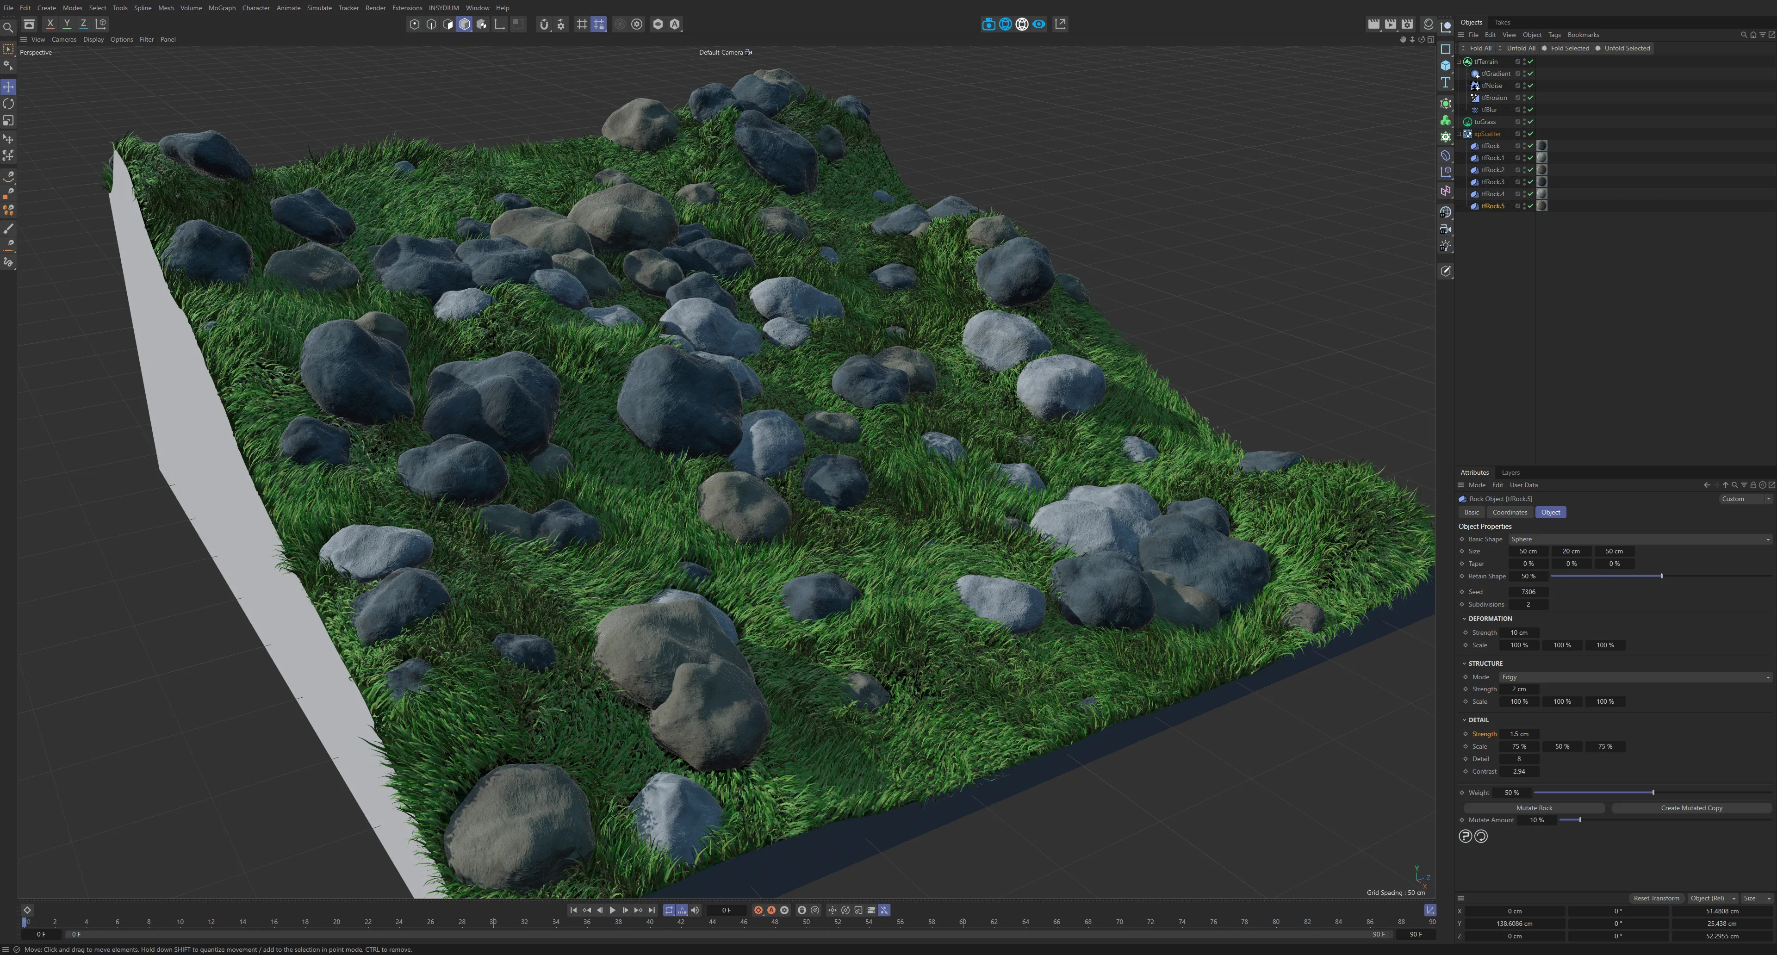The width and height of the screenshot is (1777, 955).
Task: Toggle X axis lock icon
Action: 50,24
